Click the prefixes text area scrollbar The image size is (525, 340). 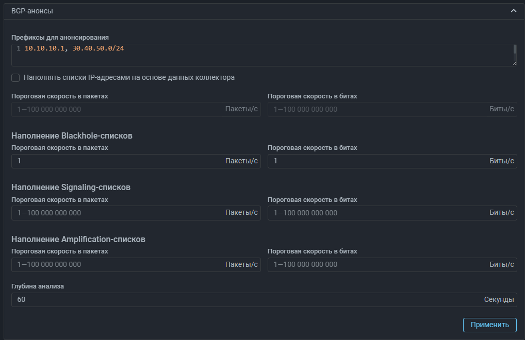pyautogui.click(x=515, y=49)
